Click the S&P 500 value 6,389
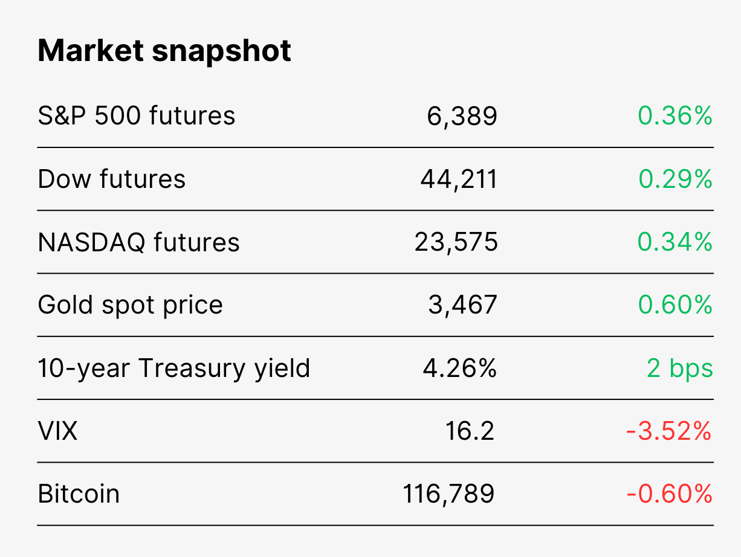Viewport: 741px width, 557px height. click(462, 117)
